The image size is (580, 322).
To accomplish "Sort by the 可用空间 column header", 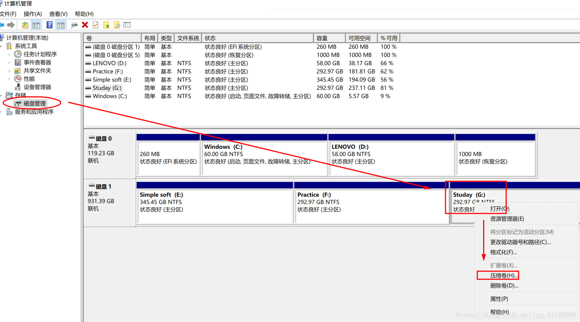I will point(361,38).
